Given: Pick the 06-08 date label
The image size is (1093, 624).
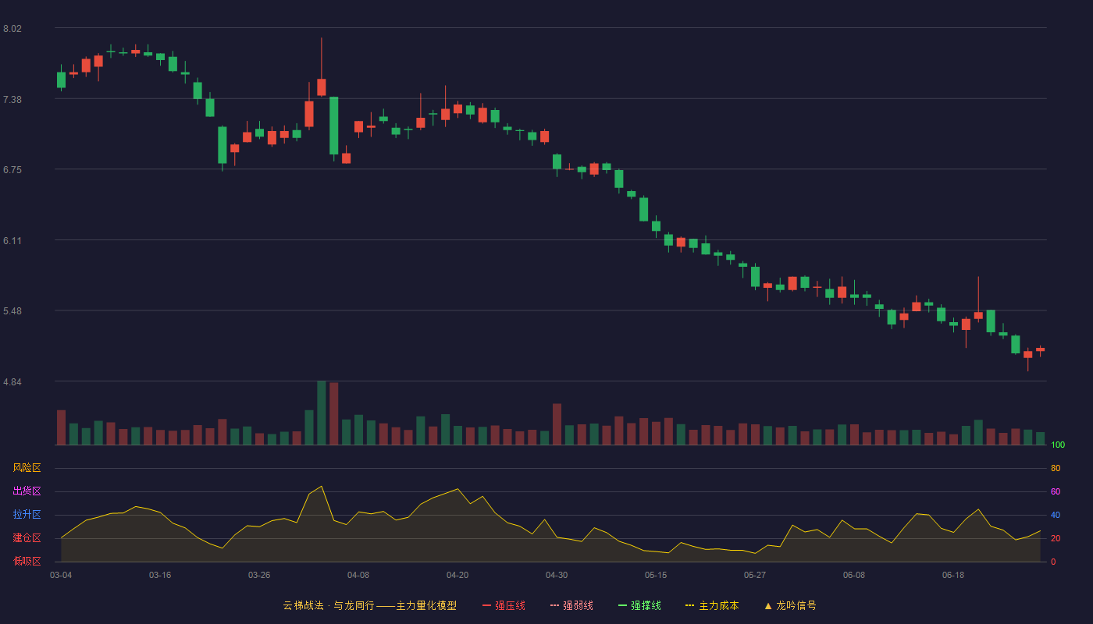Looking at the screenshot, I should tap(854, 575).
